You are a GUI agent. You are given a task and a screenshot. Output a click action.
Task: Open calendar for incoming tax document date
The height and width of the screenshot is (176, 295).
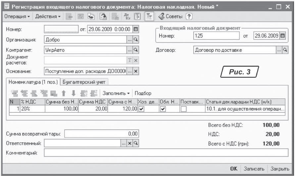[282, 35]
